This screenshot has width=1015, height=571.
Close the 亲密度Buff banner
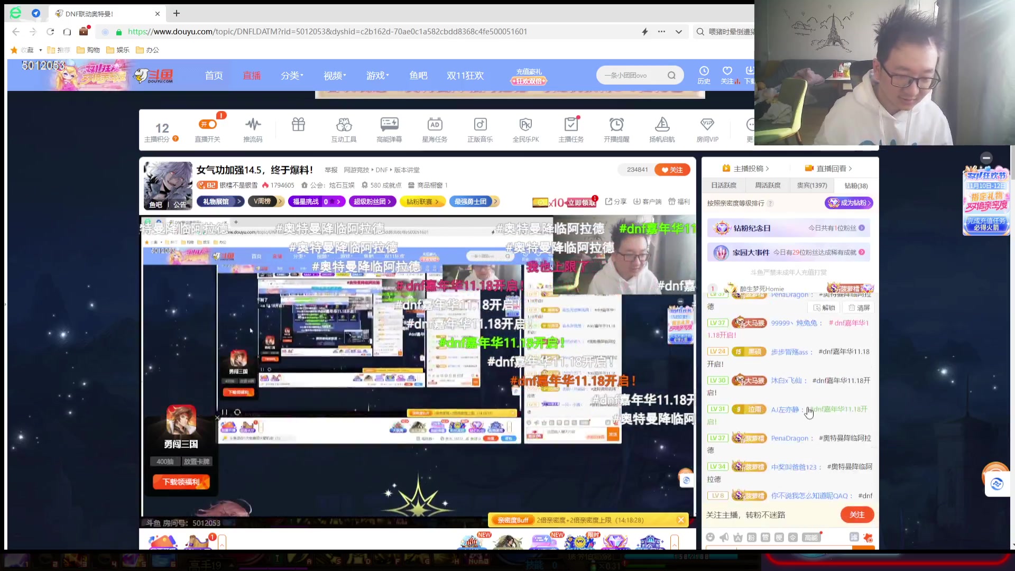681,520
